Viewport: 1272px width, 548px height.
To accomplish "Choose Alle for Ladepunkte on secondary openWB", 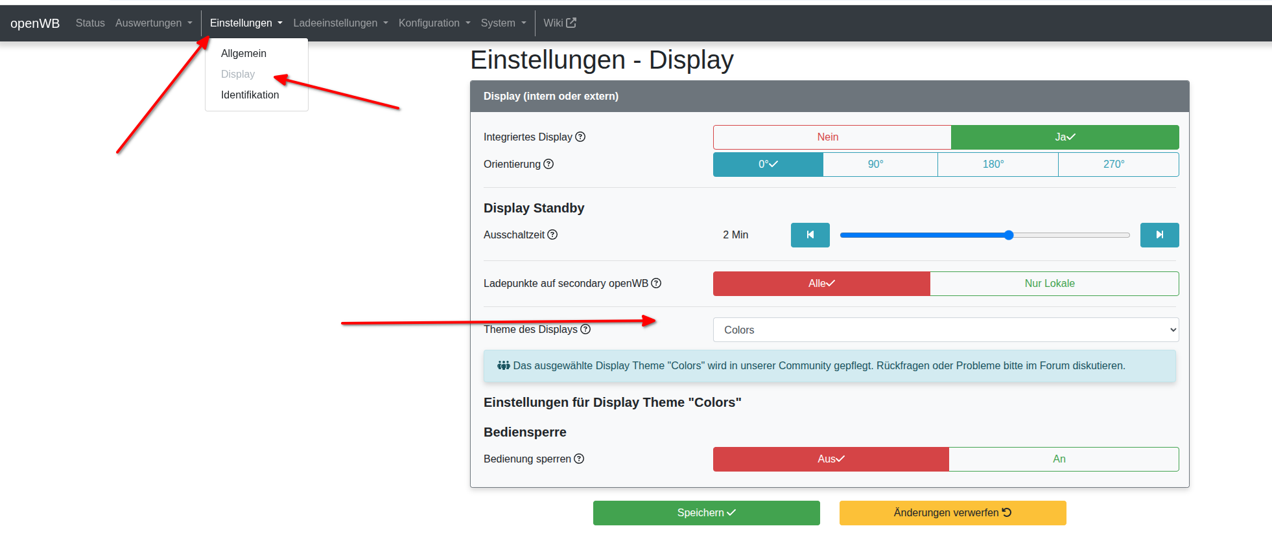I will click(821, 284).
